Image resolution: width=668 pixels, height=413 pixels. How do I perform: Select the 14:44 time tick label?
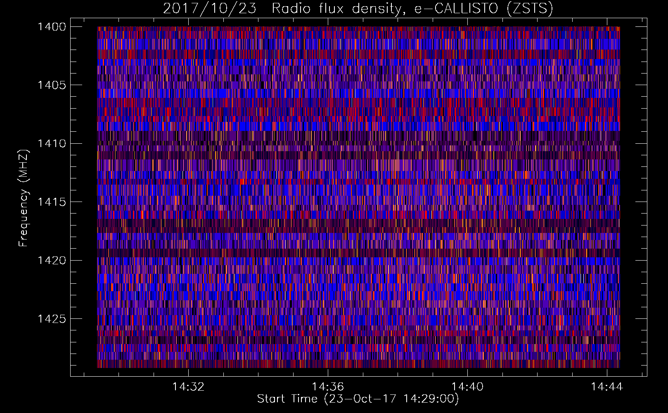pos(607,387)
